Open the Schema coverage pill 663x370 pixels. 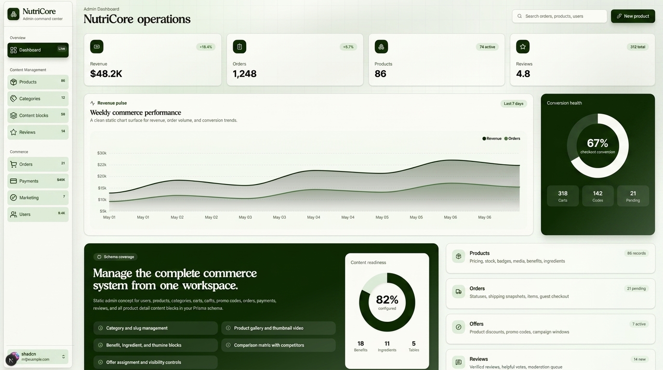(x=116, y=257)
